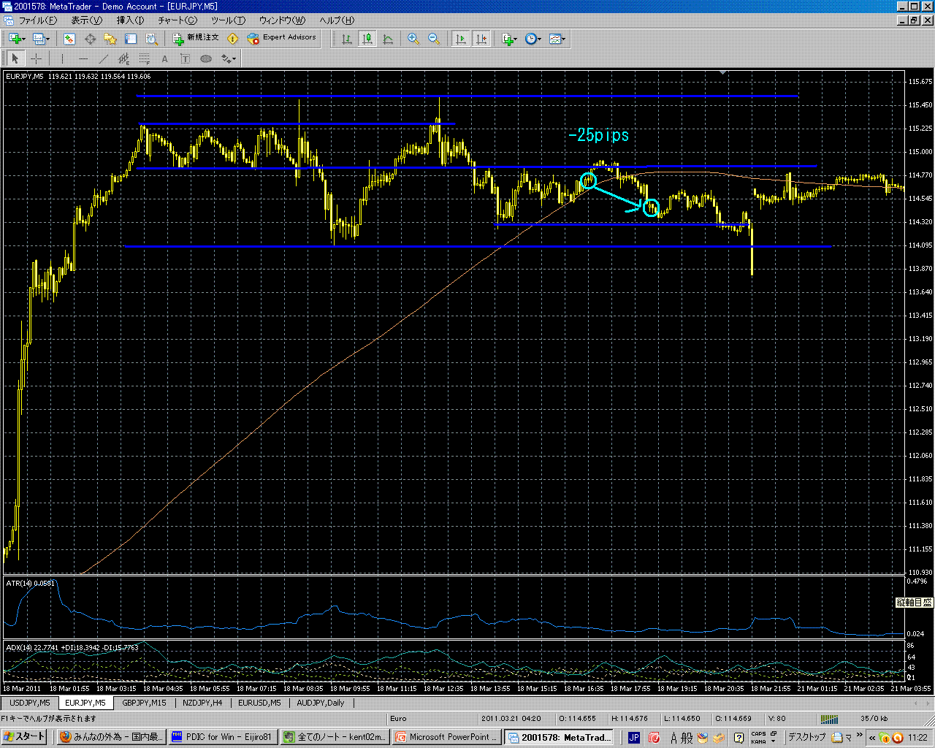Click the Zoom In magnifier icon
Viewport: 935px width, 748px height.
[413, 39]
